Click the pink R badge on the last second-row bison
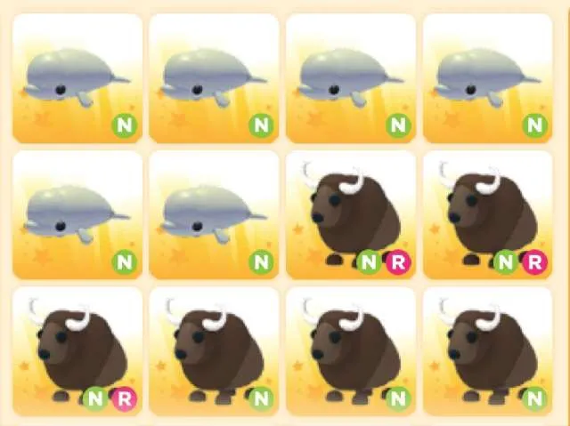Screen dimensions: 570x426 [x=534, y=262]
